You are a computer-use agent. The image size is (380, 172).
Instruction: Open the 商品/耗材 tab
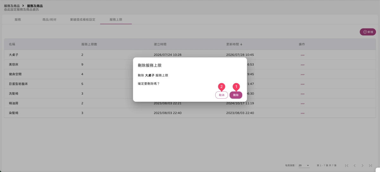click(x=49, y=20)
